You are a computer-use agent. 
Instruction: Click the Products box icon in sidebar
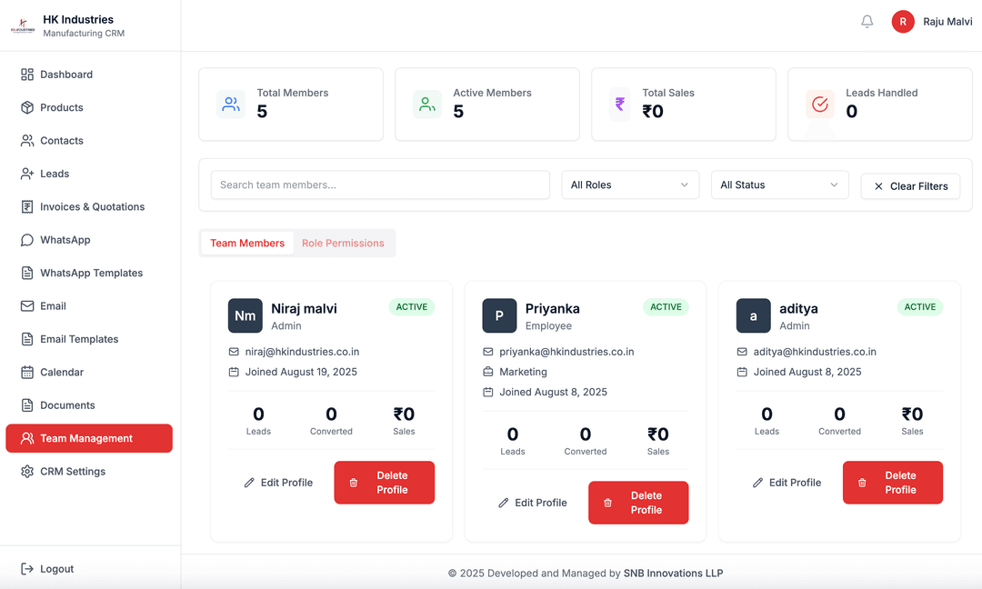27,107
